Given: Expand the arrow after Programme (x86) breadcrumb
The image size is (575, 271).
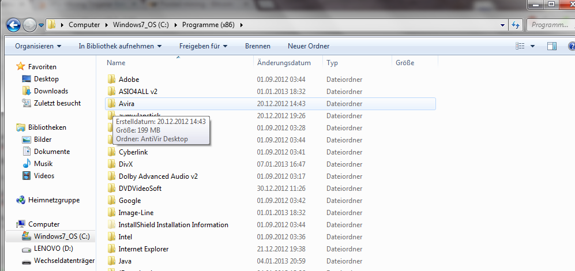Looking at the screenshot, I should click(241, 25).
